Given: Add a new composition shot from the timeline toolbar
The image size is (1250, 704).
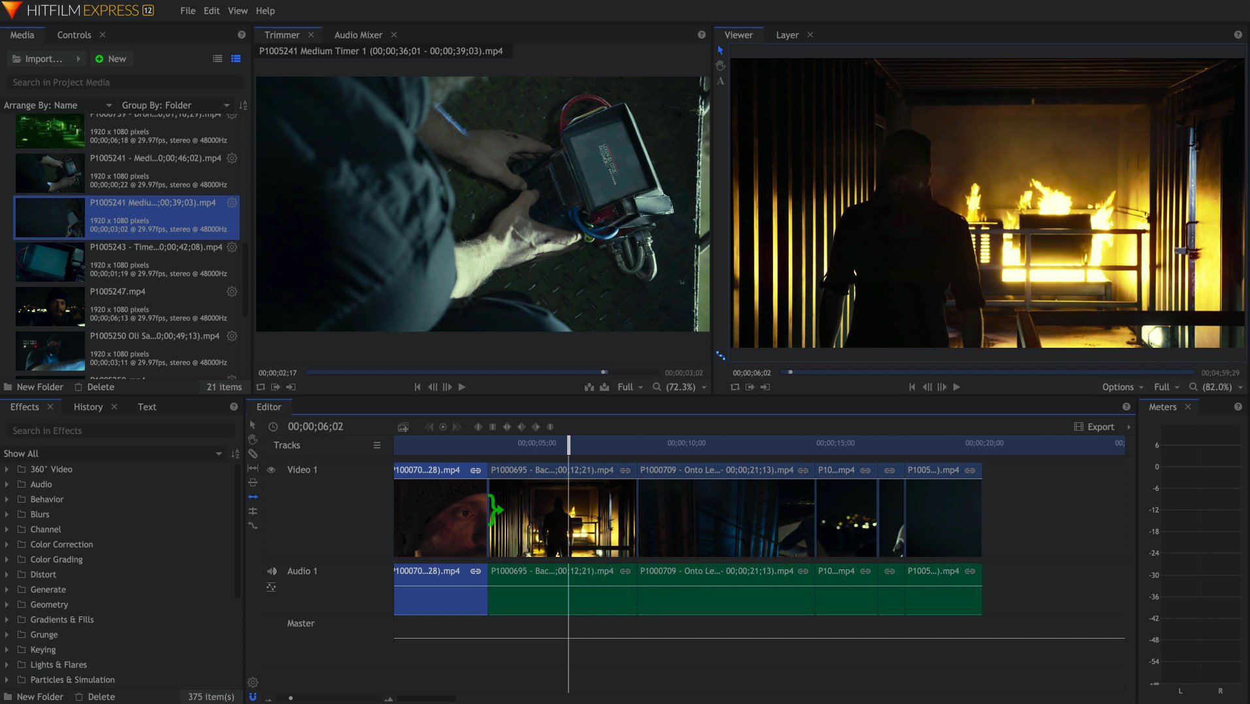Looking at the screenshot, I should (x=403, y=426).
